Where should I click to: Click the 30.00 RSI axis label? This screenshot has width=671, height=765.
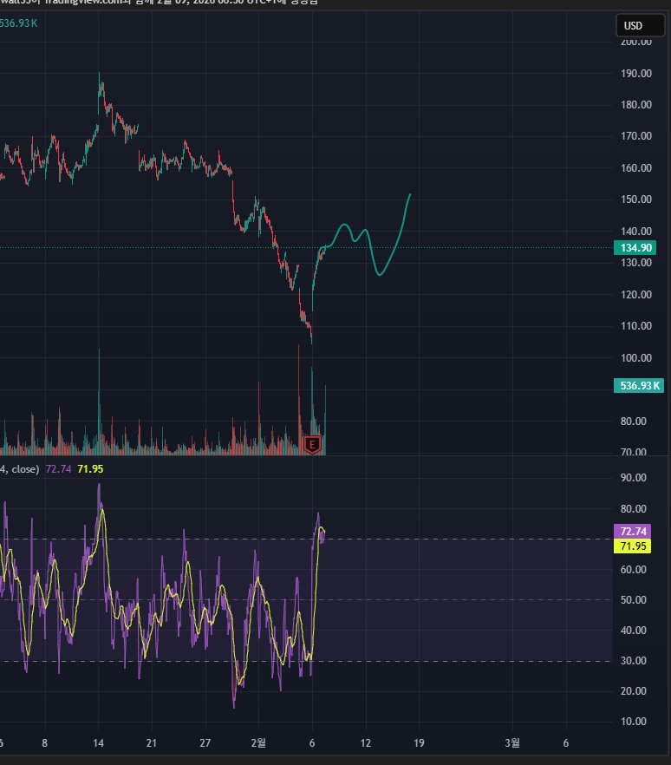click(x=634, y=661)
